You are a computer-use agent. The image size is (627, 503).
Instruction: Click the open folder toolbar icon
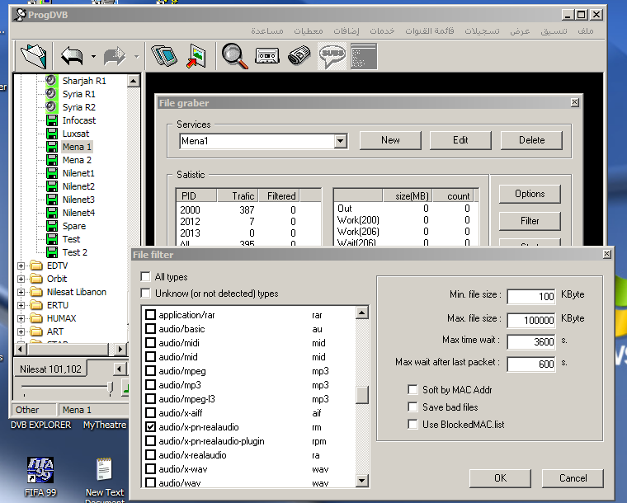point(34,56)
